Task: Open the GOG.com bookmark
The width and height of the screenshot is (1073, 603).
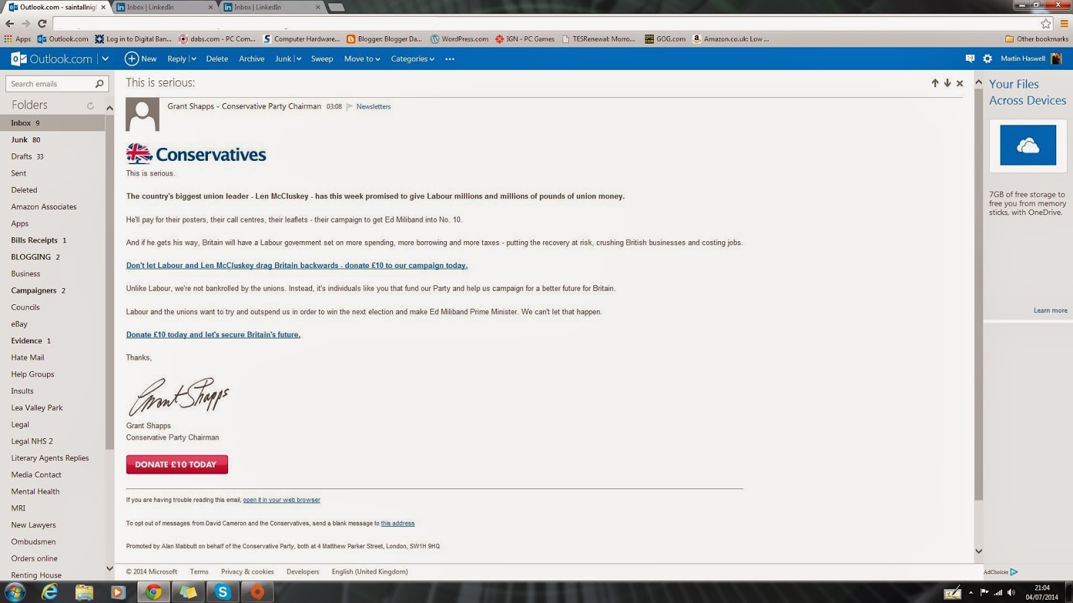Action: pyautogui.click(x=665, y=39)
